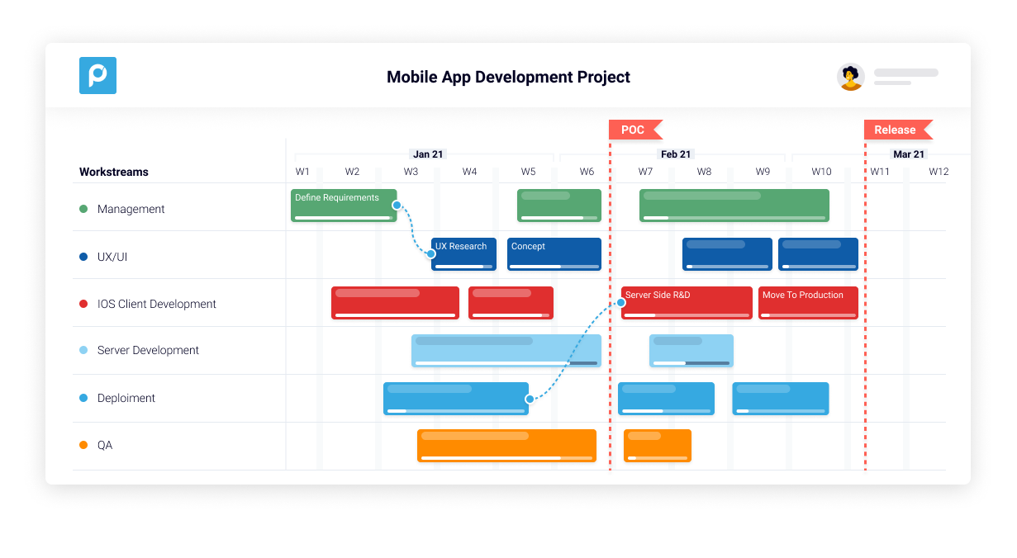Viewport: 1017px width, 558px height.
Task: Select the UX Research task bar
Action: 463,254
